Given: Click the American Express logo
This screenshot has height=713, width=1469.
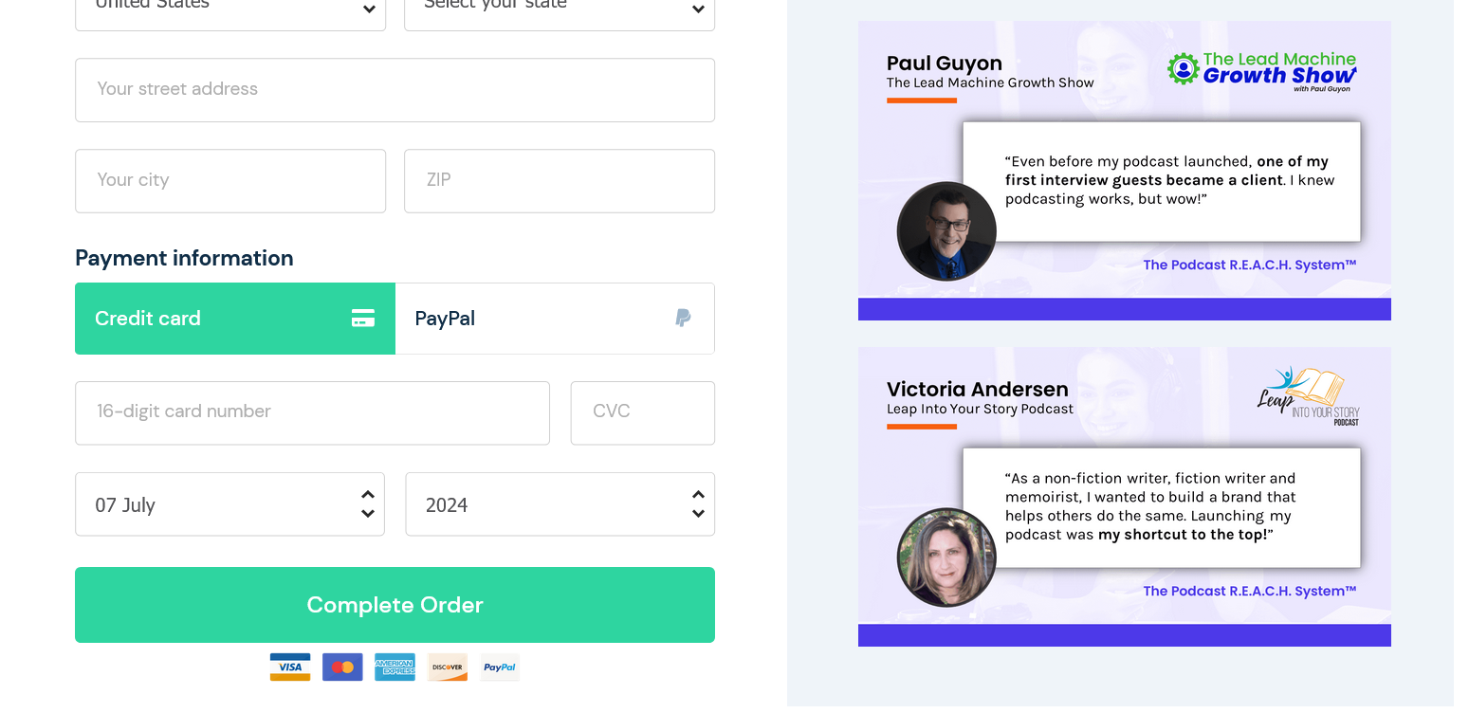Looking at the screenshot, I should 395,667.
